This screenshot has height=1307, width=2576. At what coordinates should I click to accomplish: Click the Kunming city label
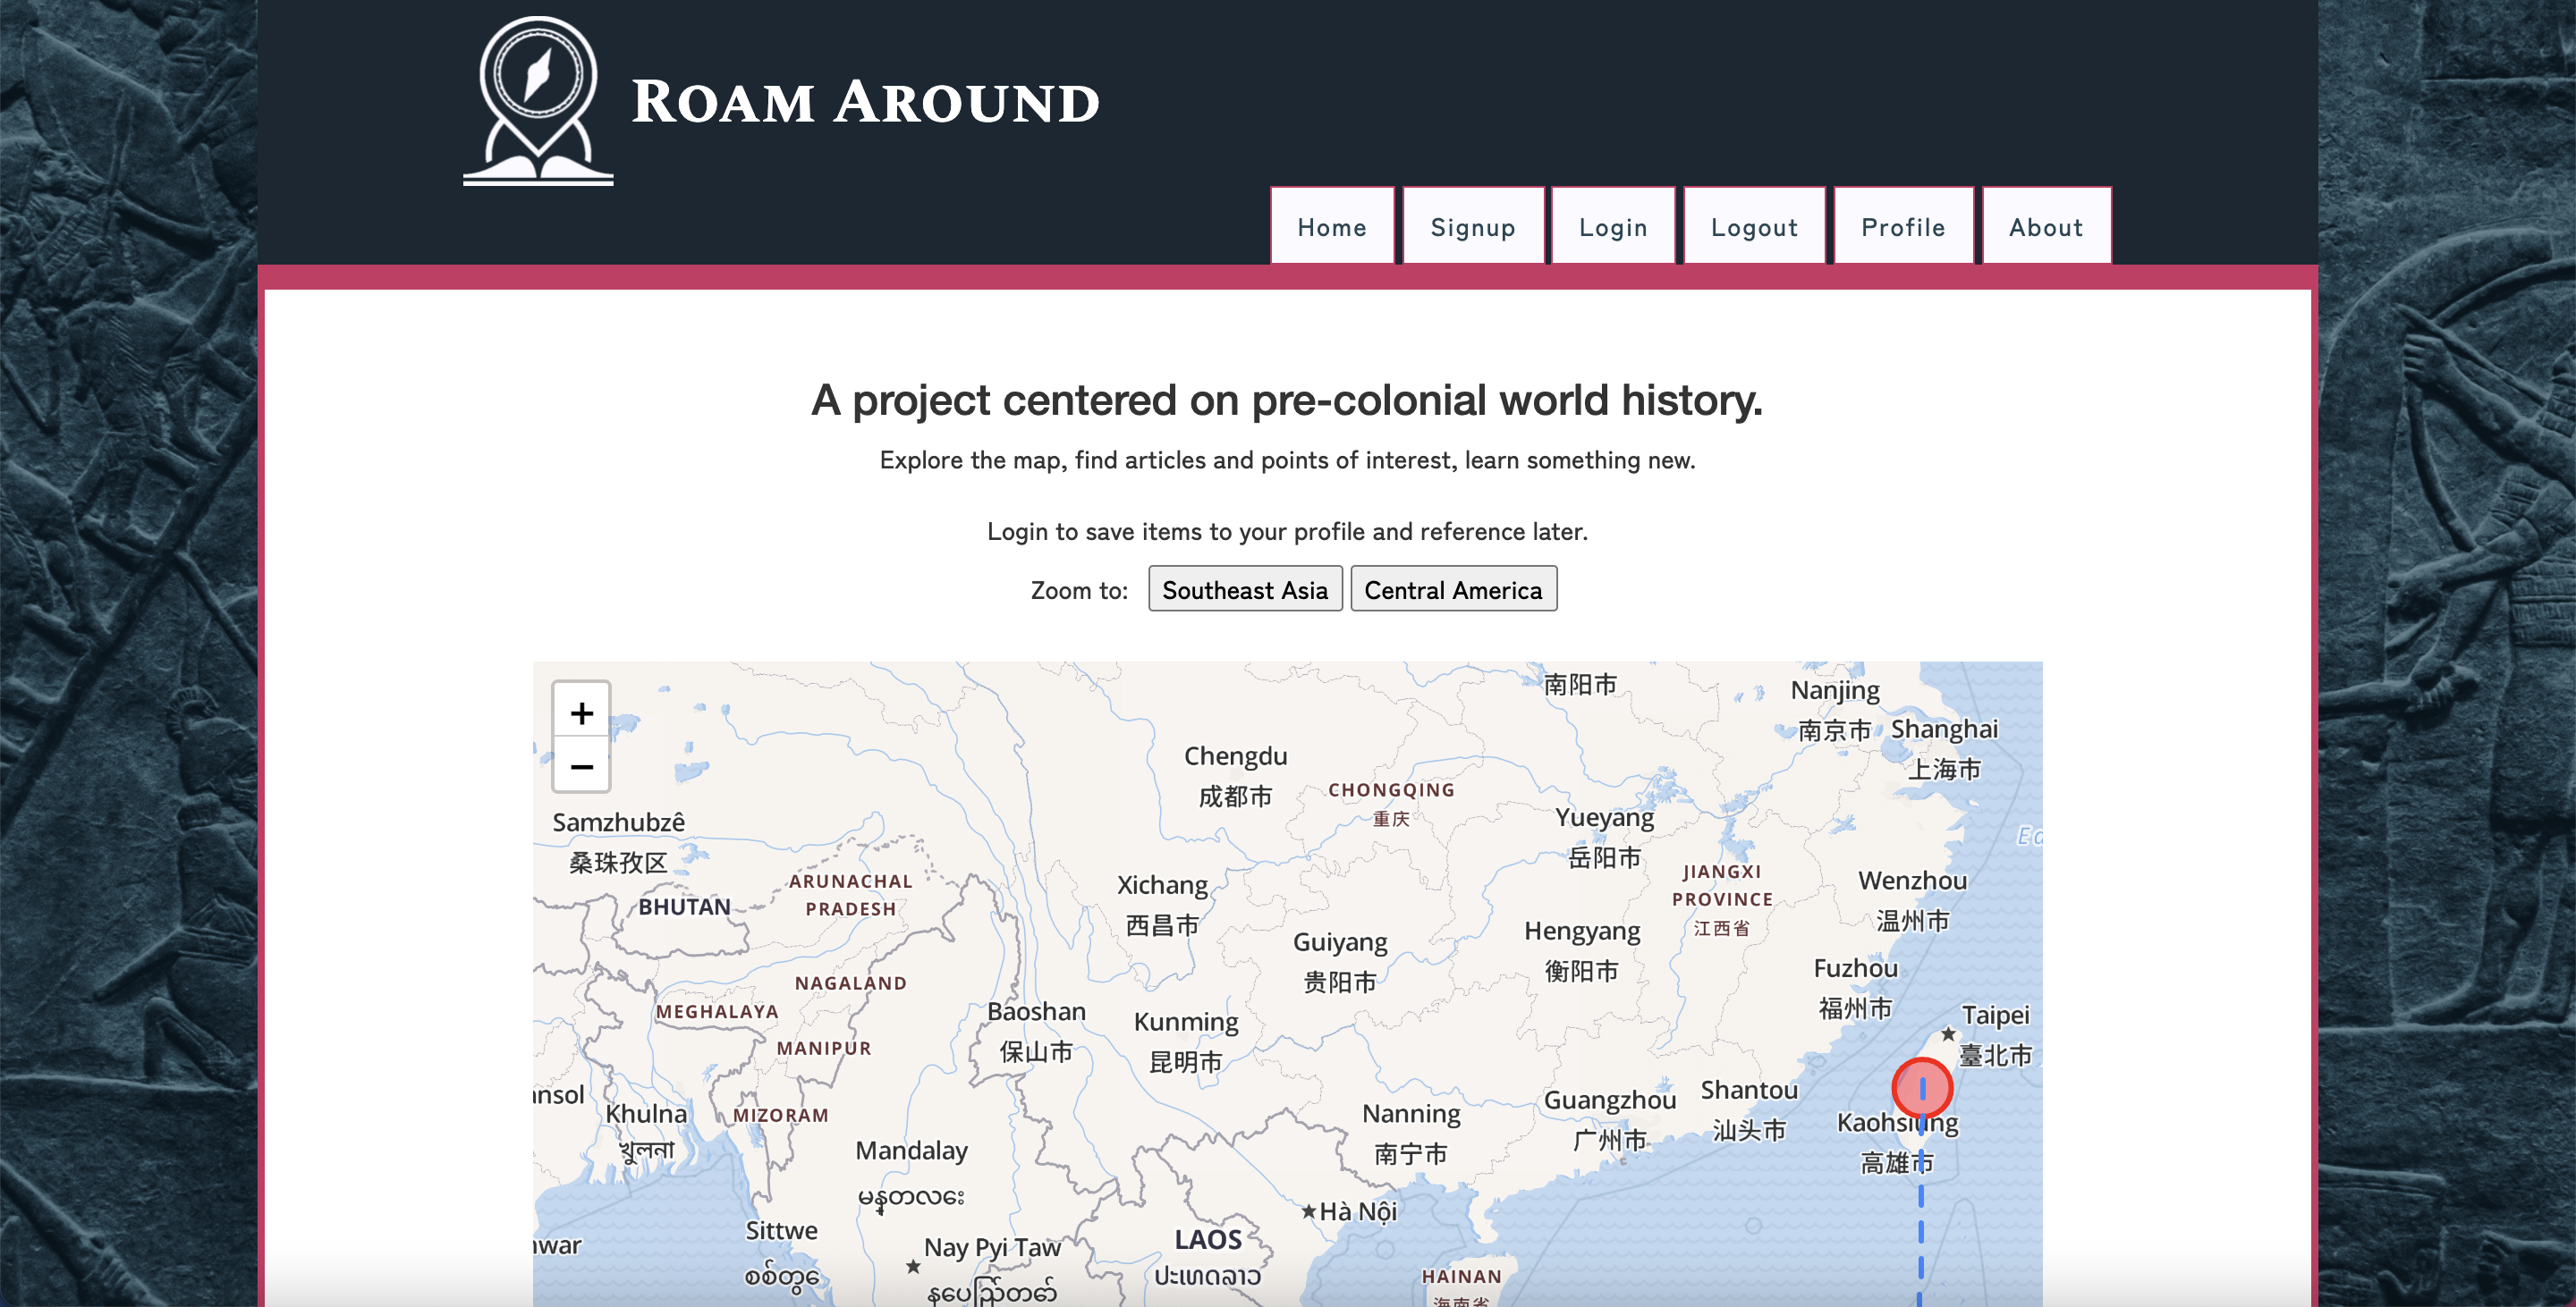tap(1185, 1021)
